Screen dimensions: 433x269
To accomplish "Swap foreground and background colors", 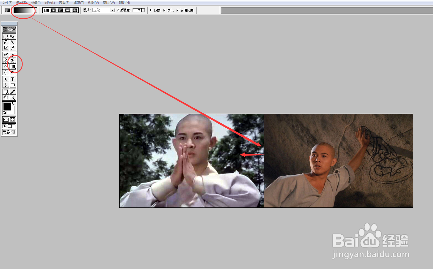I will [x=13, y=104].
